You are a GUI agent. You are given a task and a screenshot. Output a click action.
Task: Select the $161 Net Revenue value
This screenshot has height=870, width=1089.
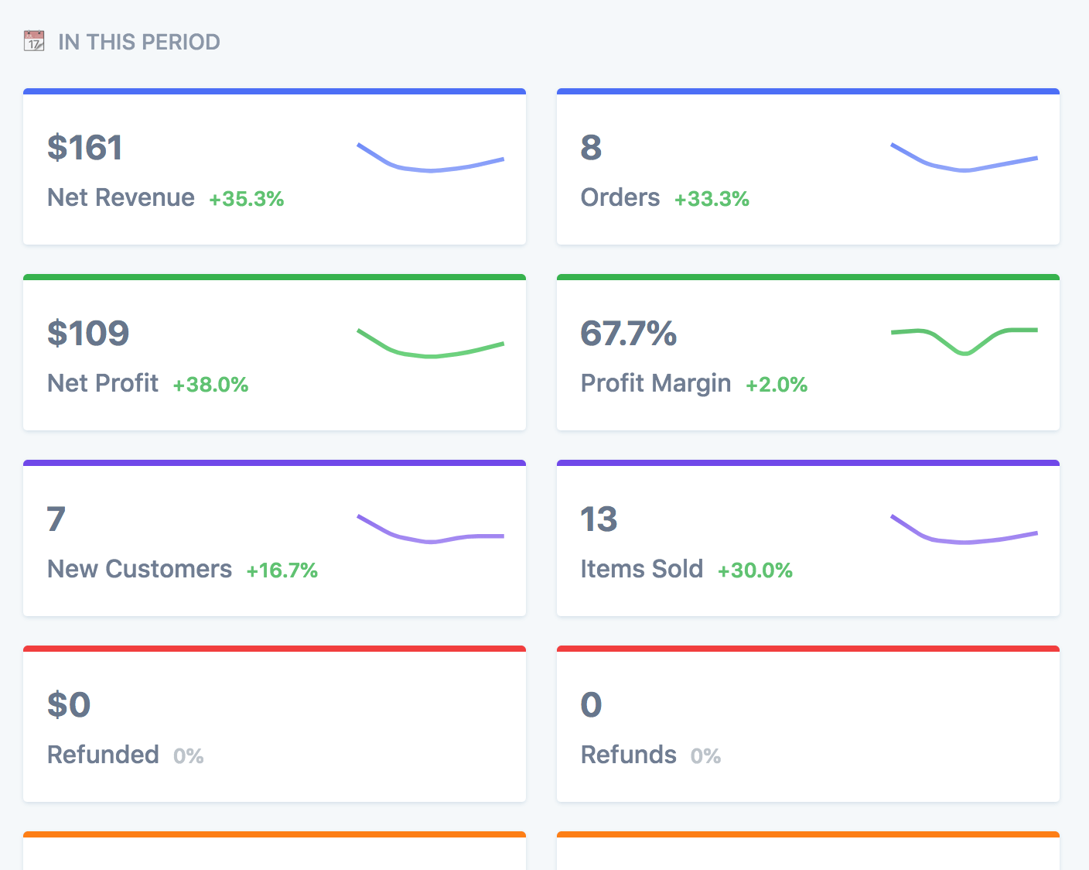[x=85, y=148]
